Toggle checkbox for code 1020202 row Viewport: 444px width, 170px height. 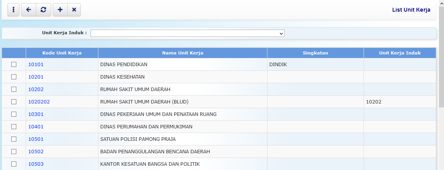click(x=14, y=102)
